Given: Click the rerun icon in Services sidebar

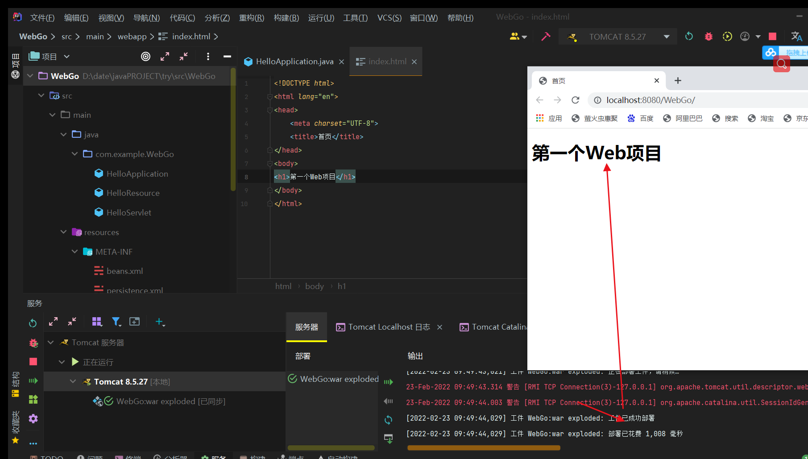Looking at the screenshot, I should point(33,323).
